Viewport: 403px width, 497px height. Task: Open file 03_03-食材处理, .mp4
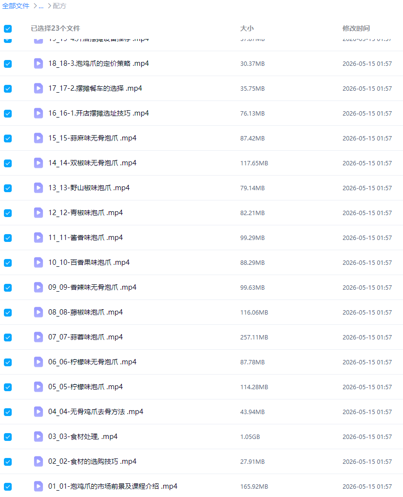point(83,437)
